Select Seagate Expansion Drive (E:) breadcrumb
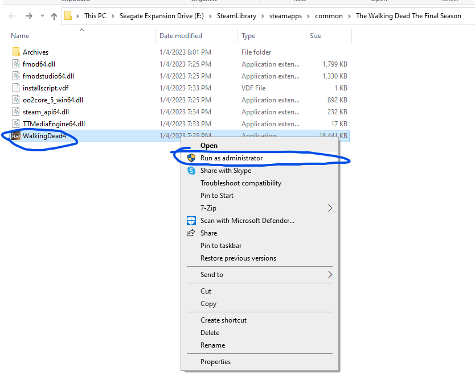The height and width of the screenshot is (380, 475). tap(161, 16)
